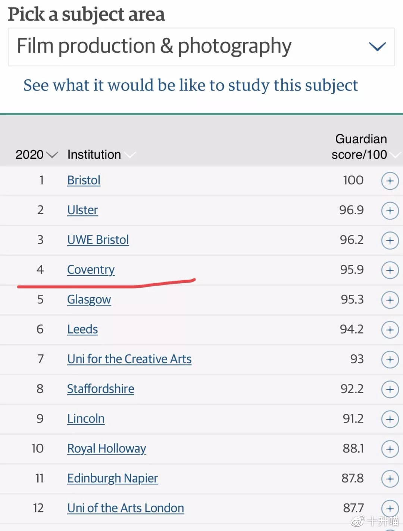The width and height of the screenshot is (403, 531).
Task: Open the Glasgow institution link
Action: [x=89, y=300]
